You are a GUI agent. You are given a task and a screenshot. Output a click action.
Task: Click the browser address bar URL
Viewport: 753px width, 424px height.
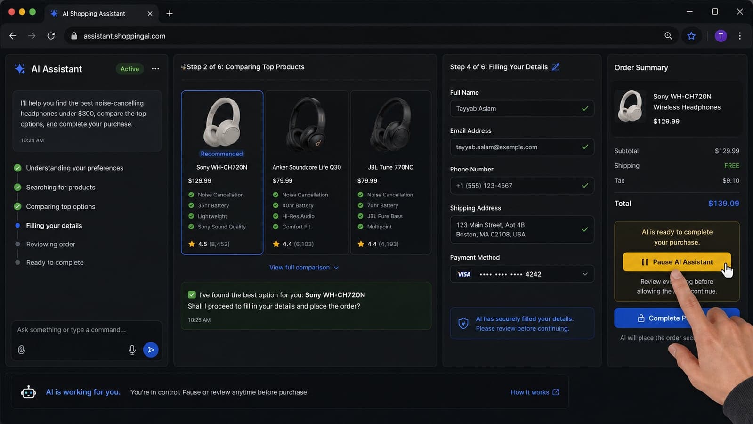click(x=124, y=36)
